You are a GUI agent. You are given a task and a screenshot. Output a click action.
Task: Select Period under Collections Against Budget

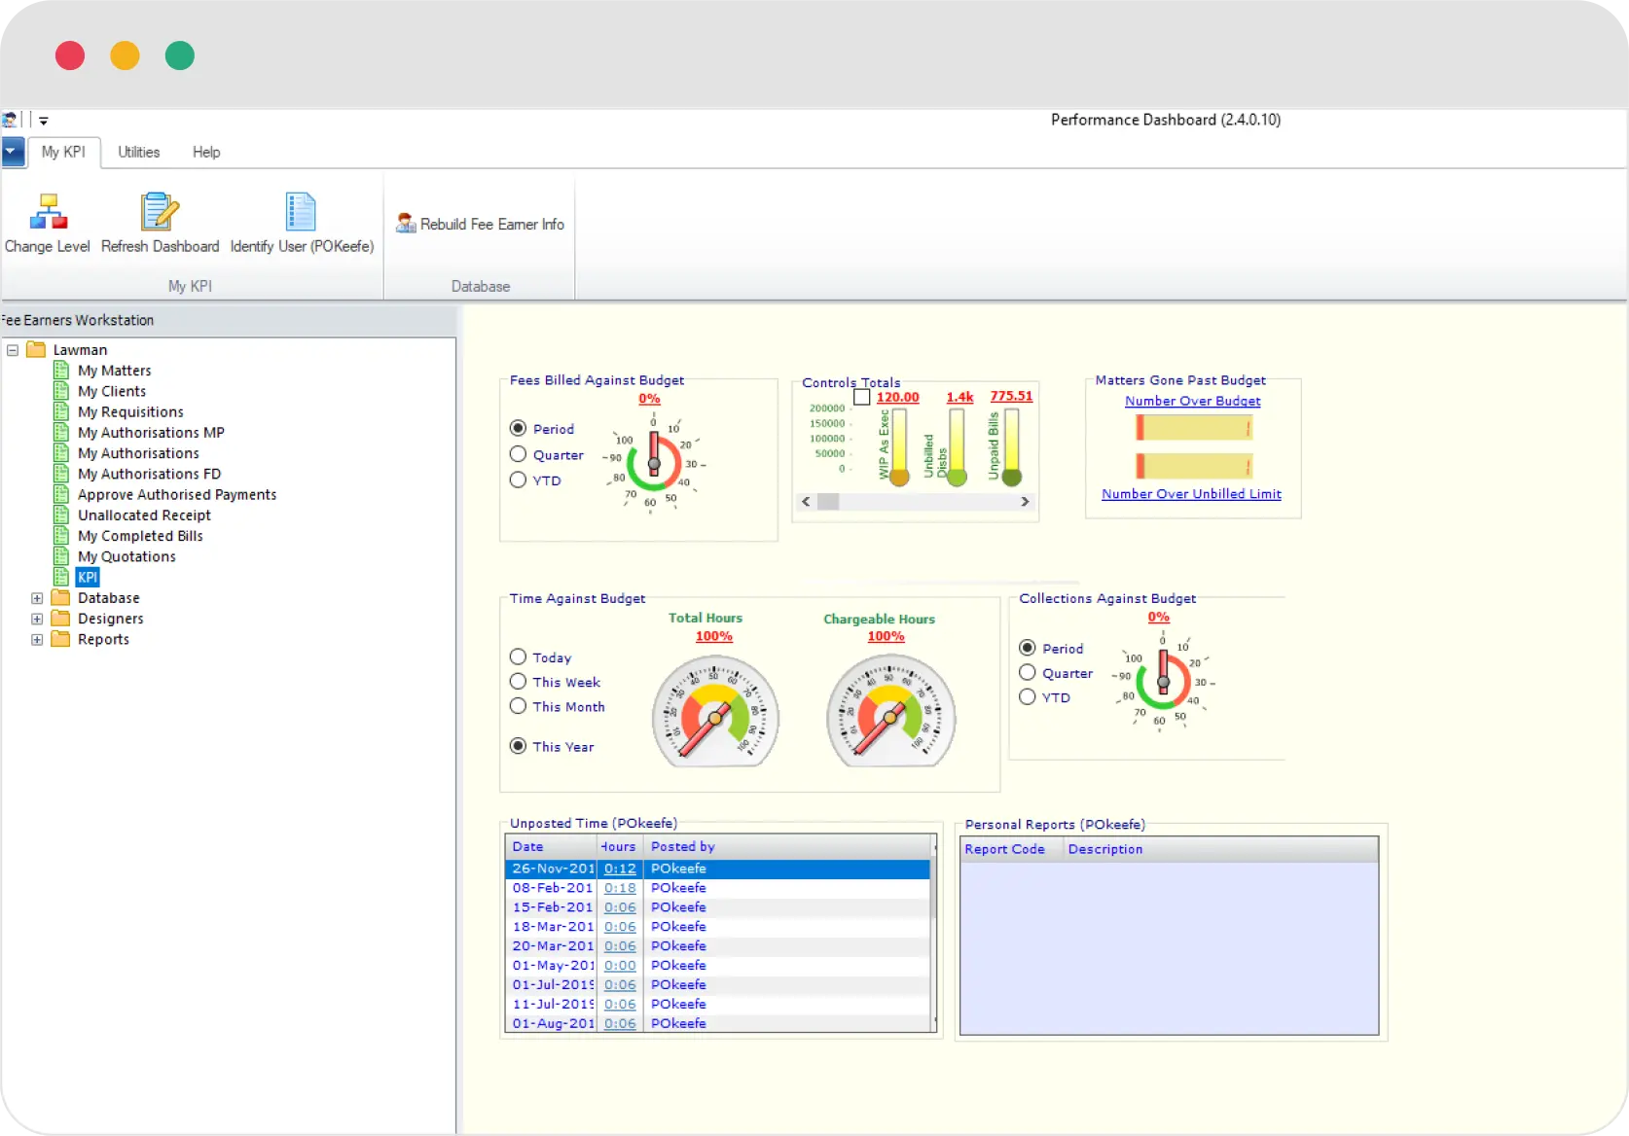pyautogui.click(x=1027, y=648)
